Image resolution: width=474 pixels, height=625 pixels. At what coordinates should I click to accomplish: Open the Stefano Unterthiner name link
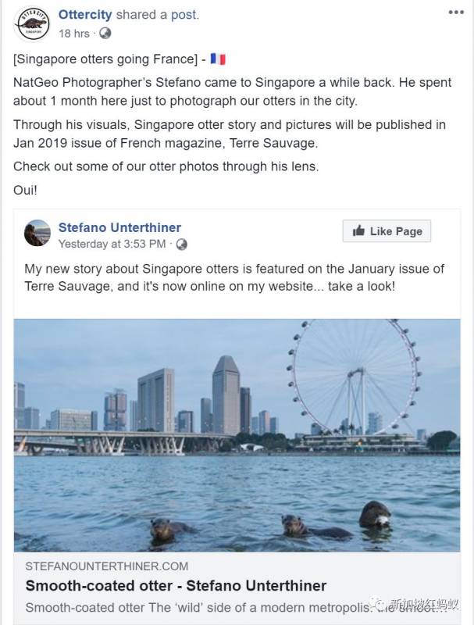(119, 227)
